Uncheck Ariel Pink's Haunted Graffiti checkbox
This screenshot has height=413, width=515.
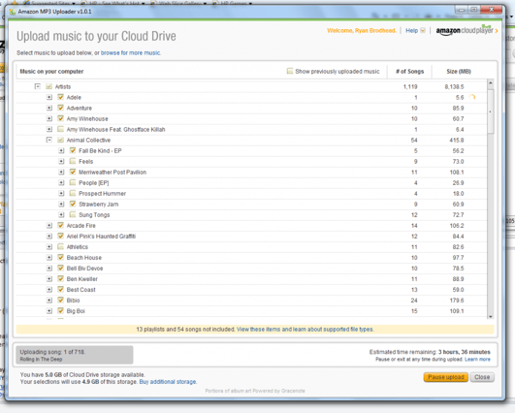[x=60, y=236]
